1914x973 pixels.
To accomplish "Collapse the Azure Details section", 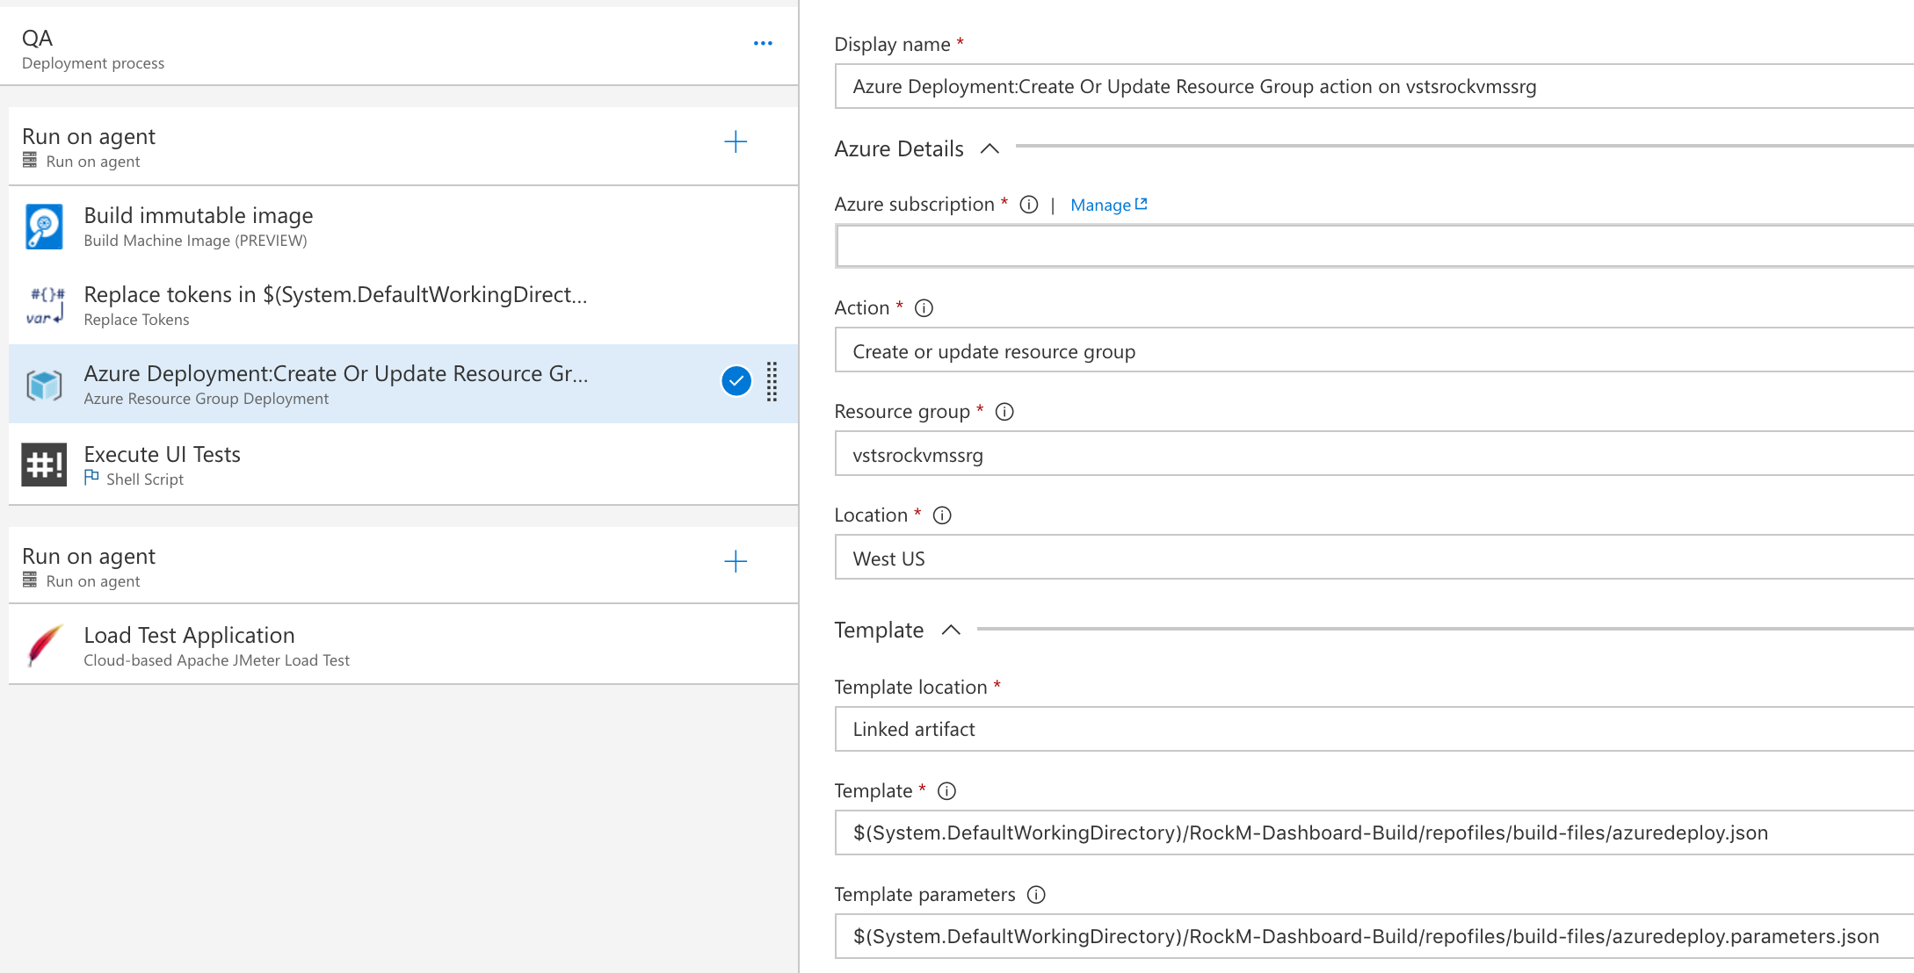I will tap(990, 148).
